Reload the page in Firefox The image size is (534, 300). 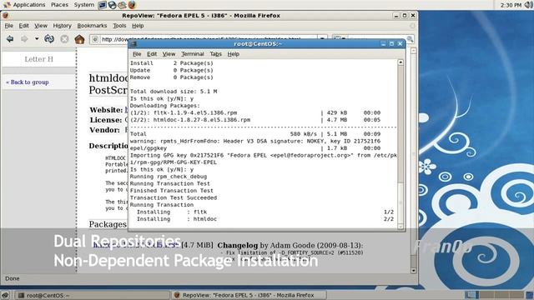click(49, 39)
